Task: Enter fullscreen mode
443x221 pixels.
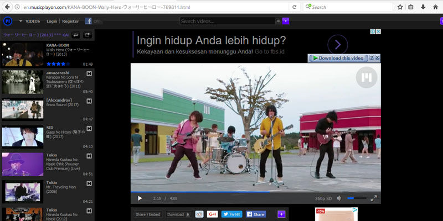Action: (374, 198)
